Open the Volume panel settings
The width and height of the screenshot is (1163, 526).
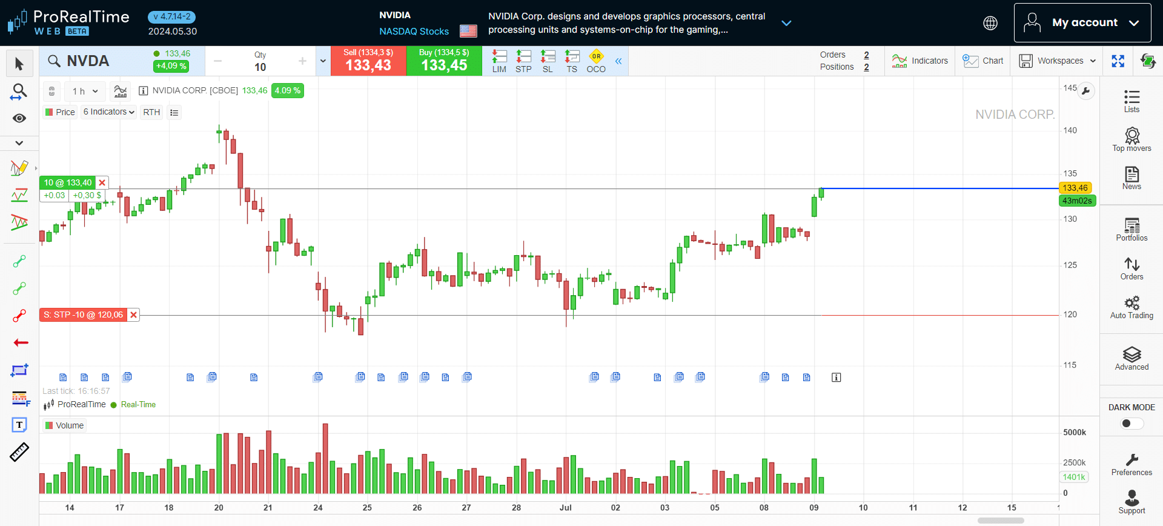pyautogui.click(x=64, y=425)
